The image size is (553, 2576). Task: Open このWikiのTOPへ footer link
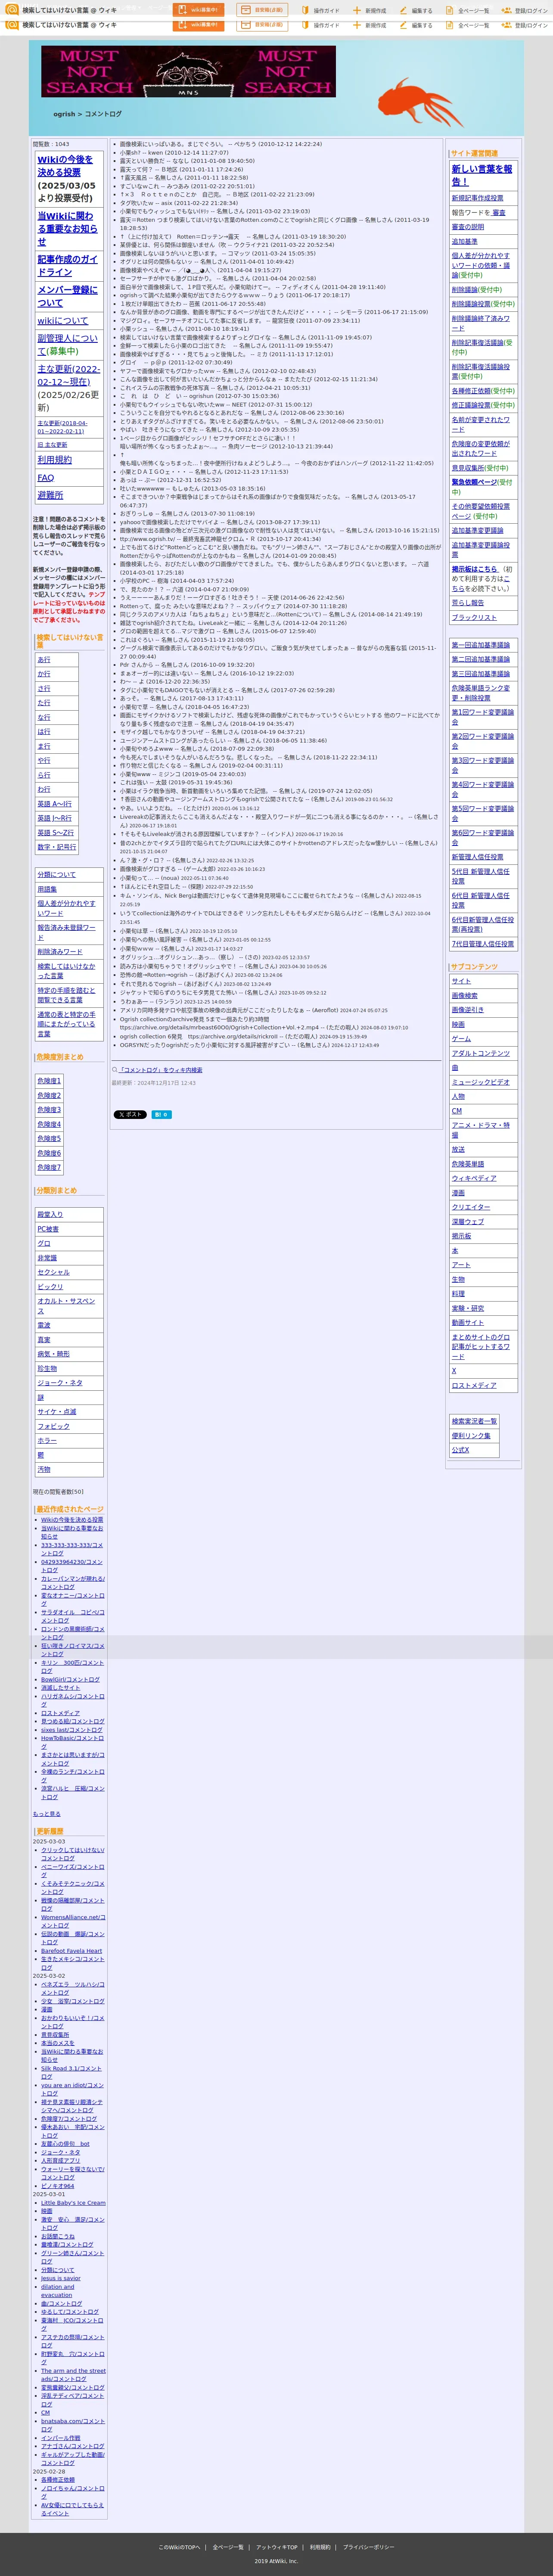pyautogui.click(x=179, y=2547)
